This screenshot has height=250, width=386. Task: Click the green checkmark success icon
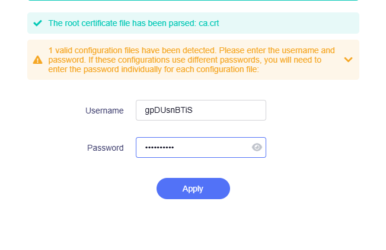click(38, 23)
